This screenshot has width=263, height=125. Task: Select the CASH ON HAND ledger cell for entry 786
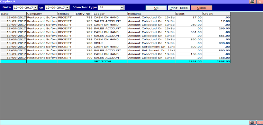click(110, 25)
